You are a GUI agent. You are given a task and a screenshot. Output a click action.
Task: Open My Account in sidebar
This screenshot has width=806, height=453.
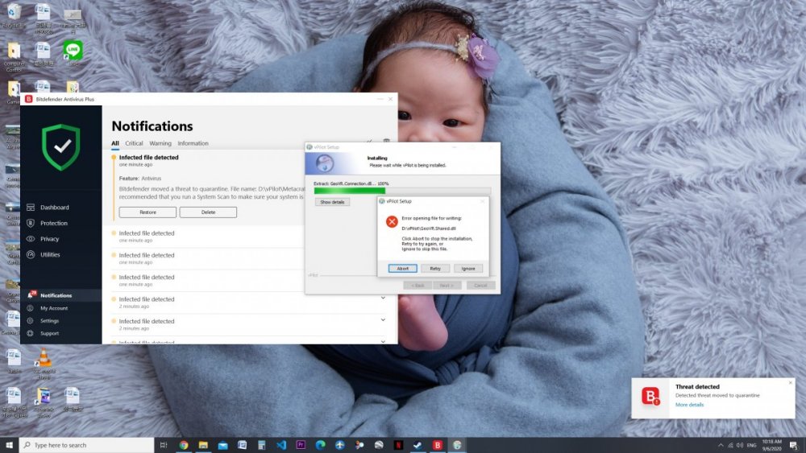pyautogui.click(x=53, y=308)
